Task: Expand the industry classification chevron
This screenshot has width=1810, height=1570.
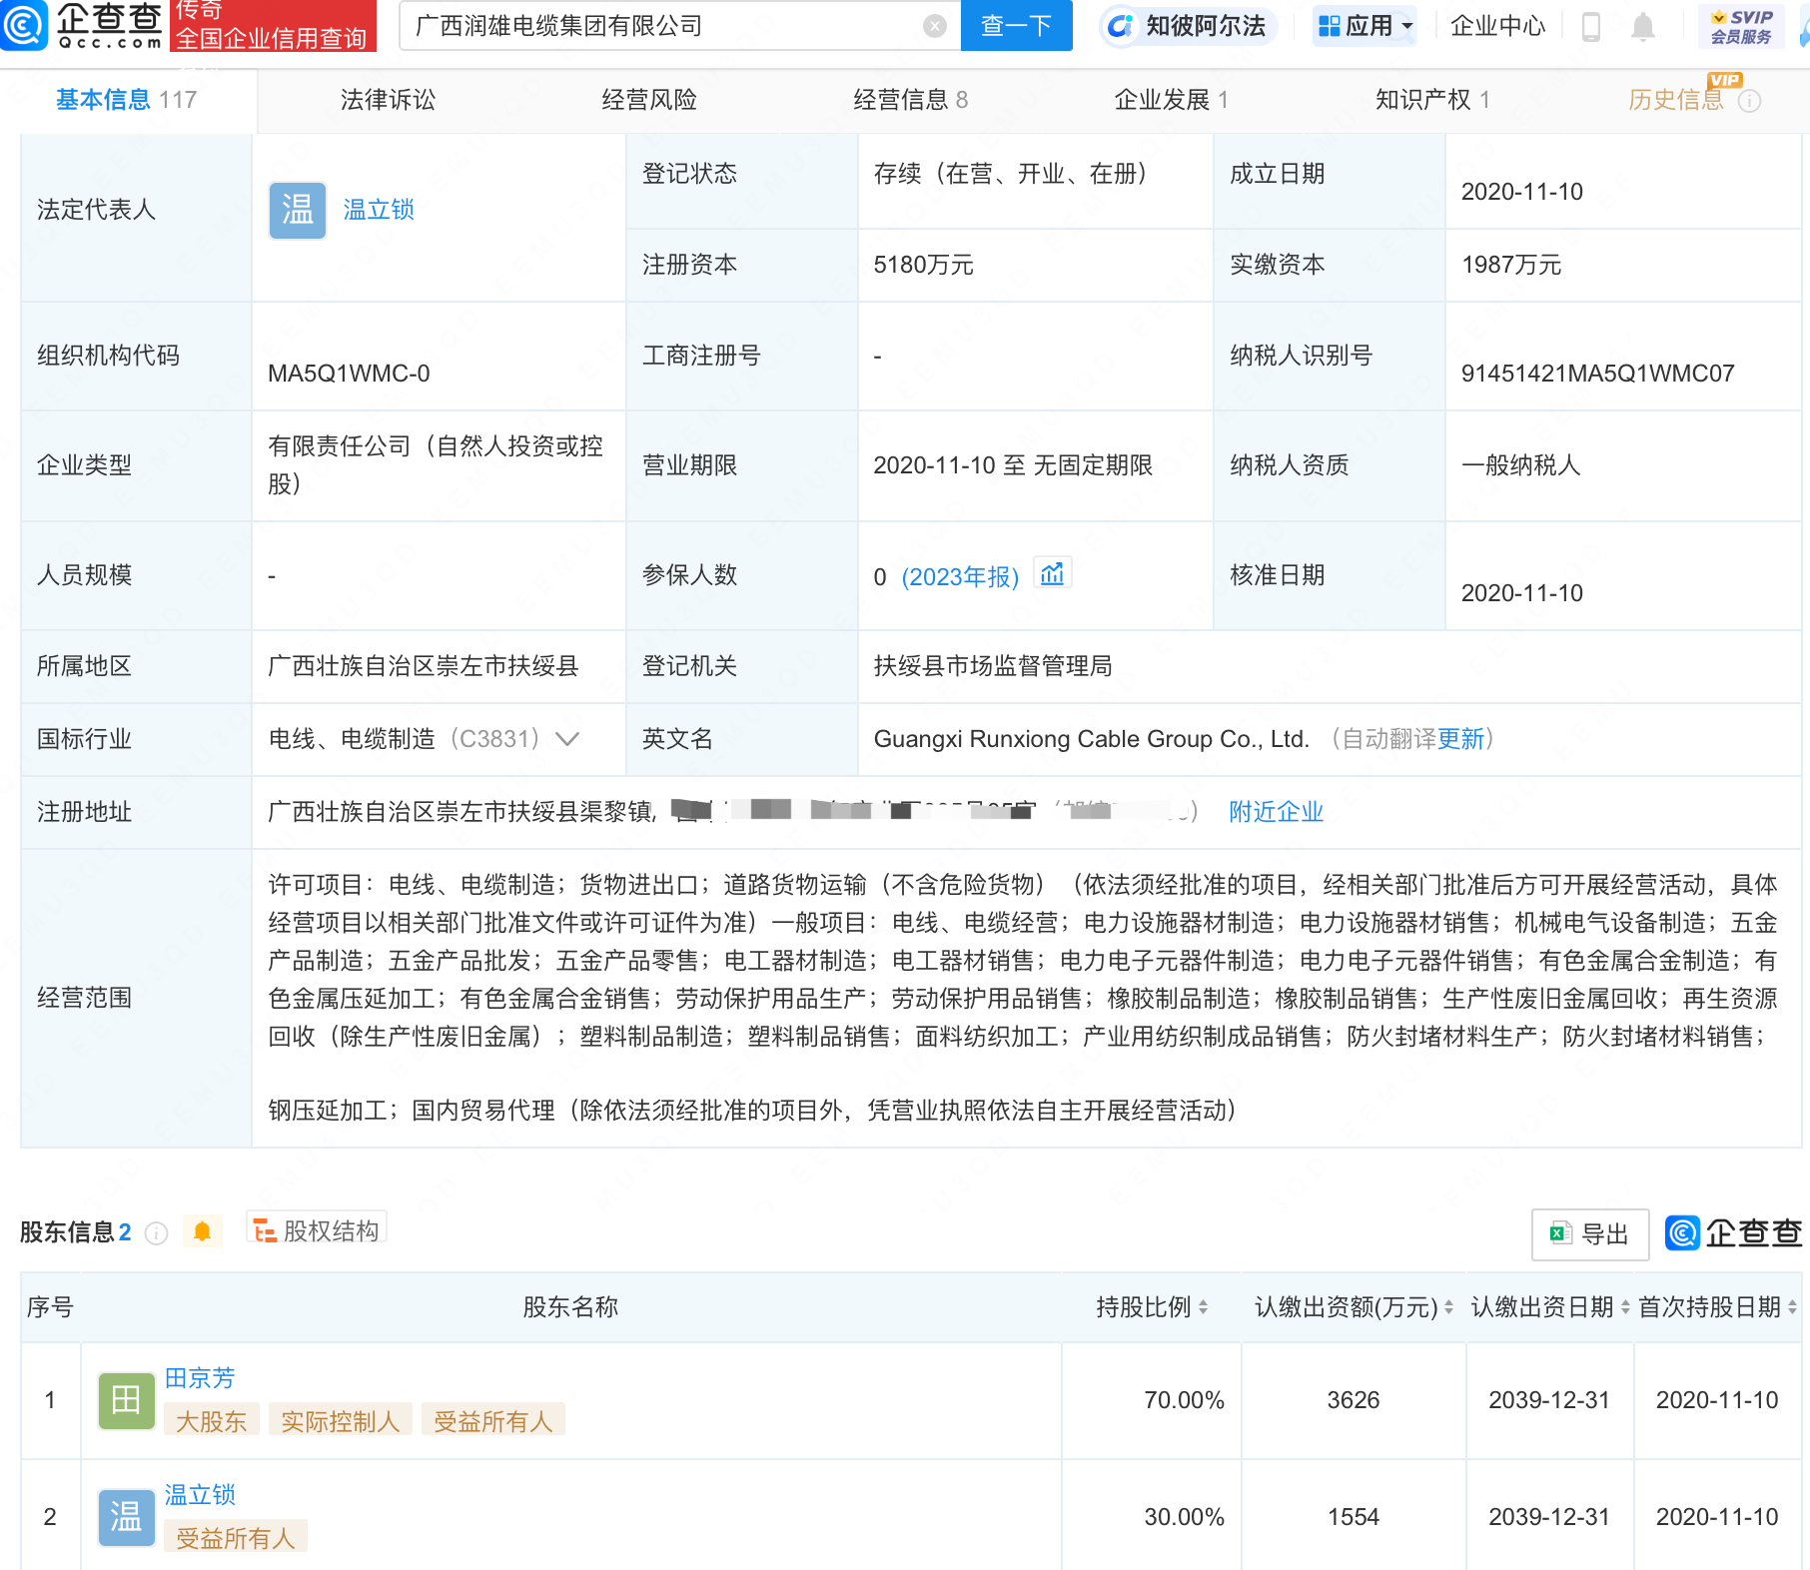Action: (x=567, y=739)
